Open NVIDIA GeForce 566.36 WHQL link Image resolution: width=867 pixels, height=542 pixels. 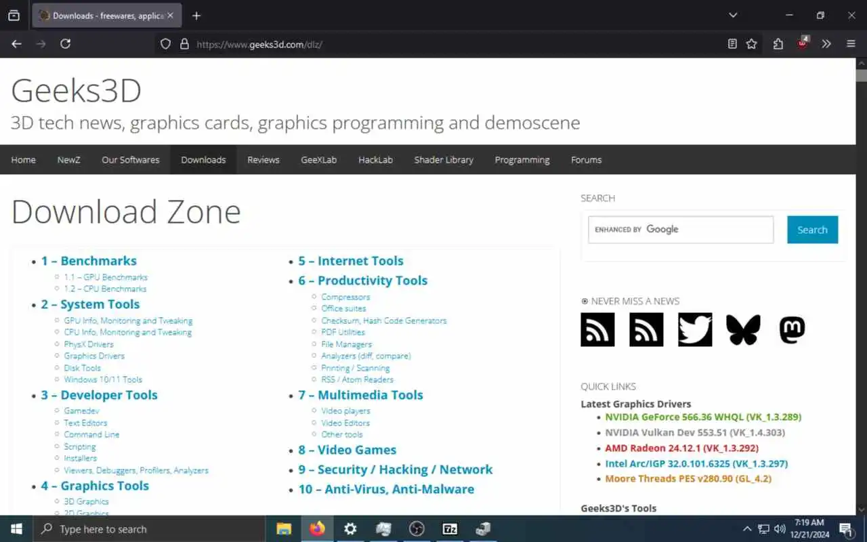coord(703,417)
